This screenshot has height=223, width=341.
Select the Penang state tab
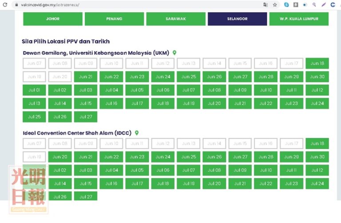[114, 19]
